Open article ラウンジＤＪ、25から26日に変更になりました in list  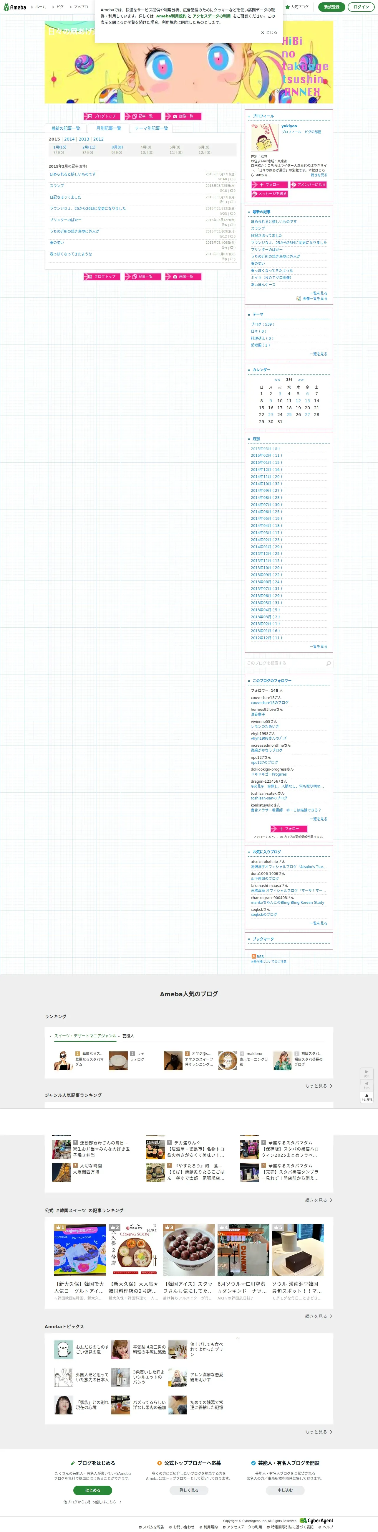(88, 208)
